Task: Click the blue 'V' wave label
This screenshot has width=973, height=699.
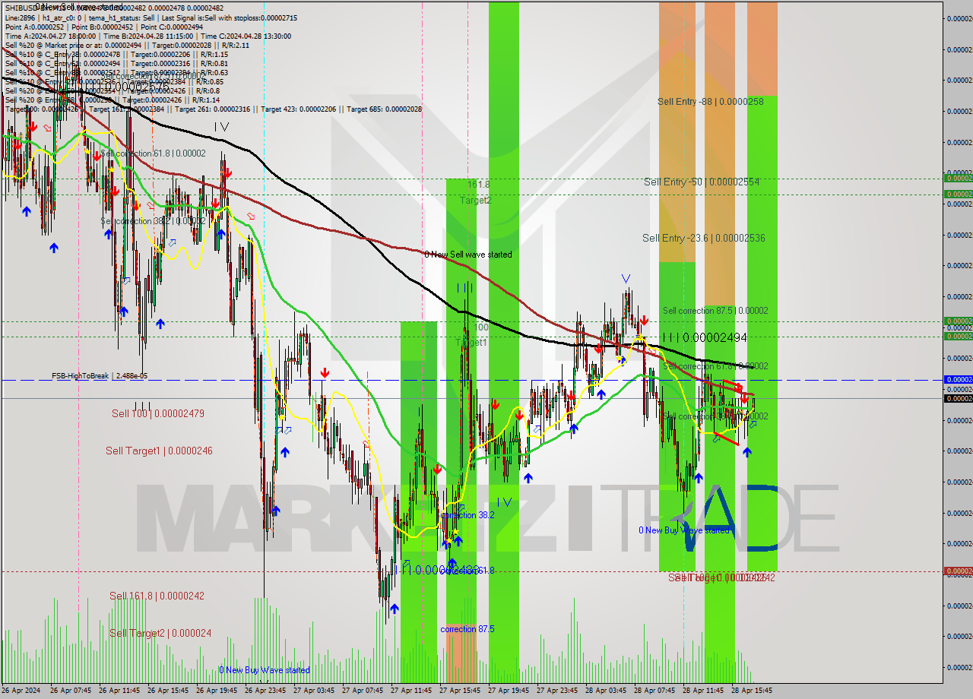Action: tap(626, 279)
